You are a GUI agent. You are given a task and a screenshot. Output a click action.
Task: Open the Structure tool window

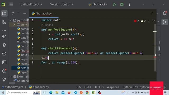pyautogui.click(x=4, y=22)
